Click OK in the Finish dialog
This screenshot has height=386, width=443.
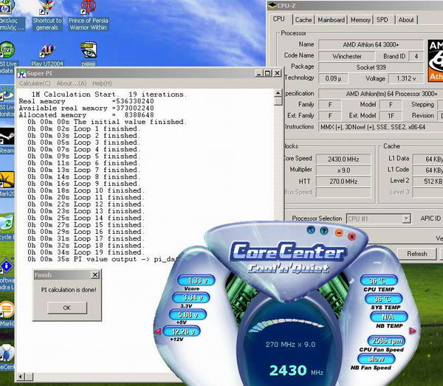(x=67, y=308)
